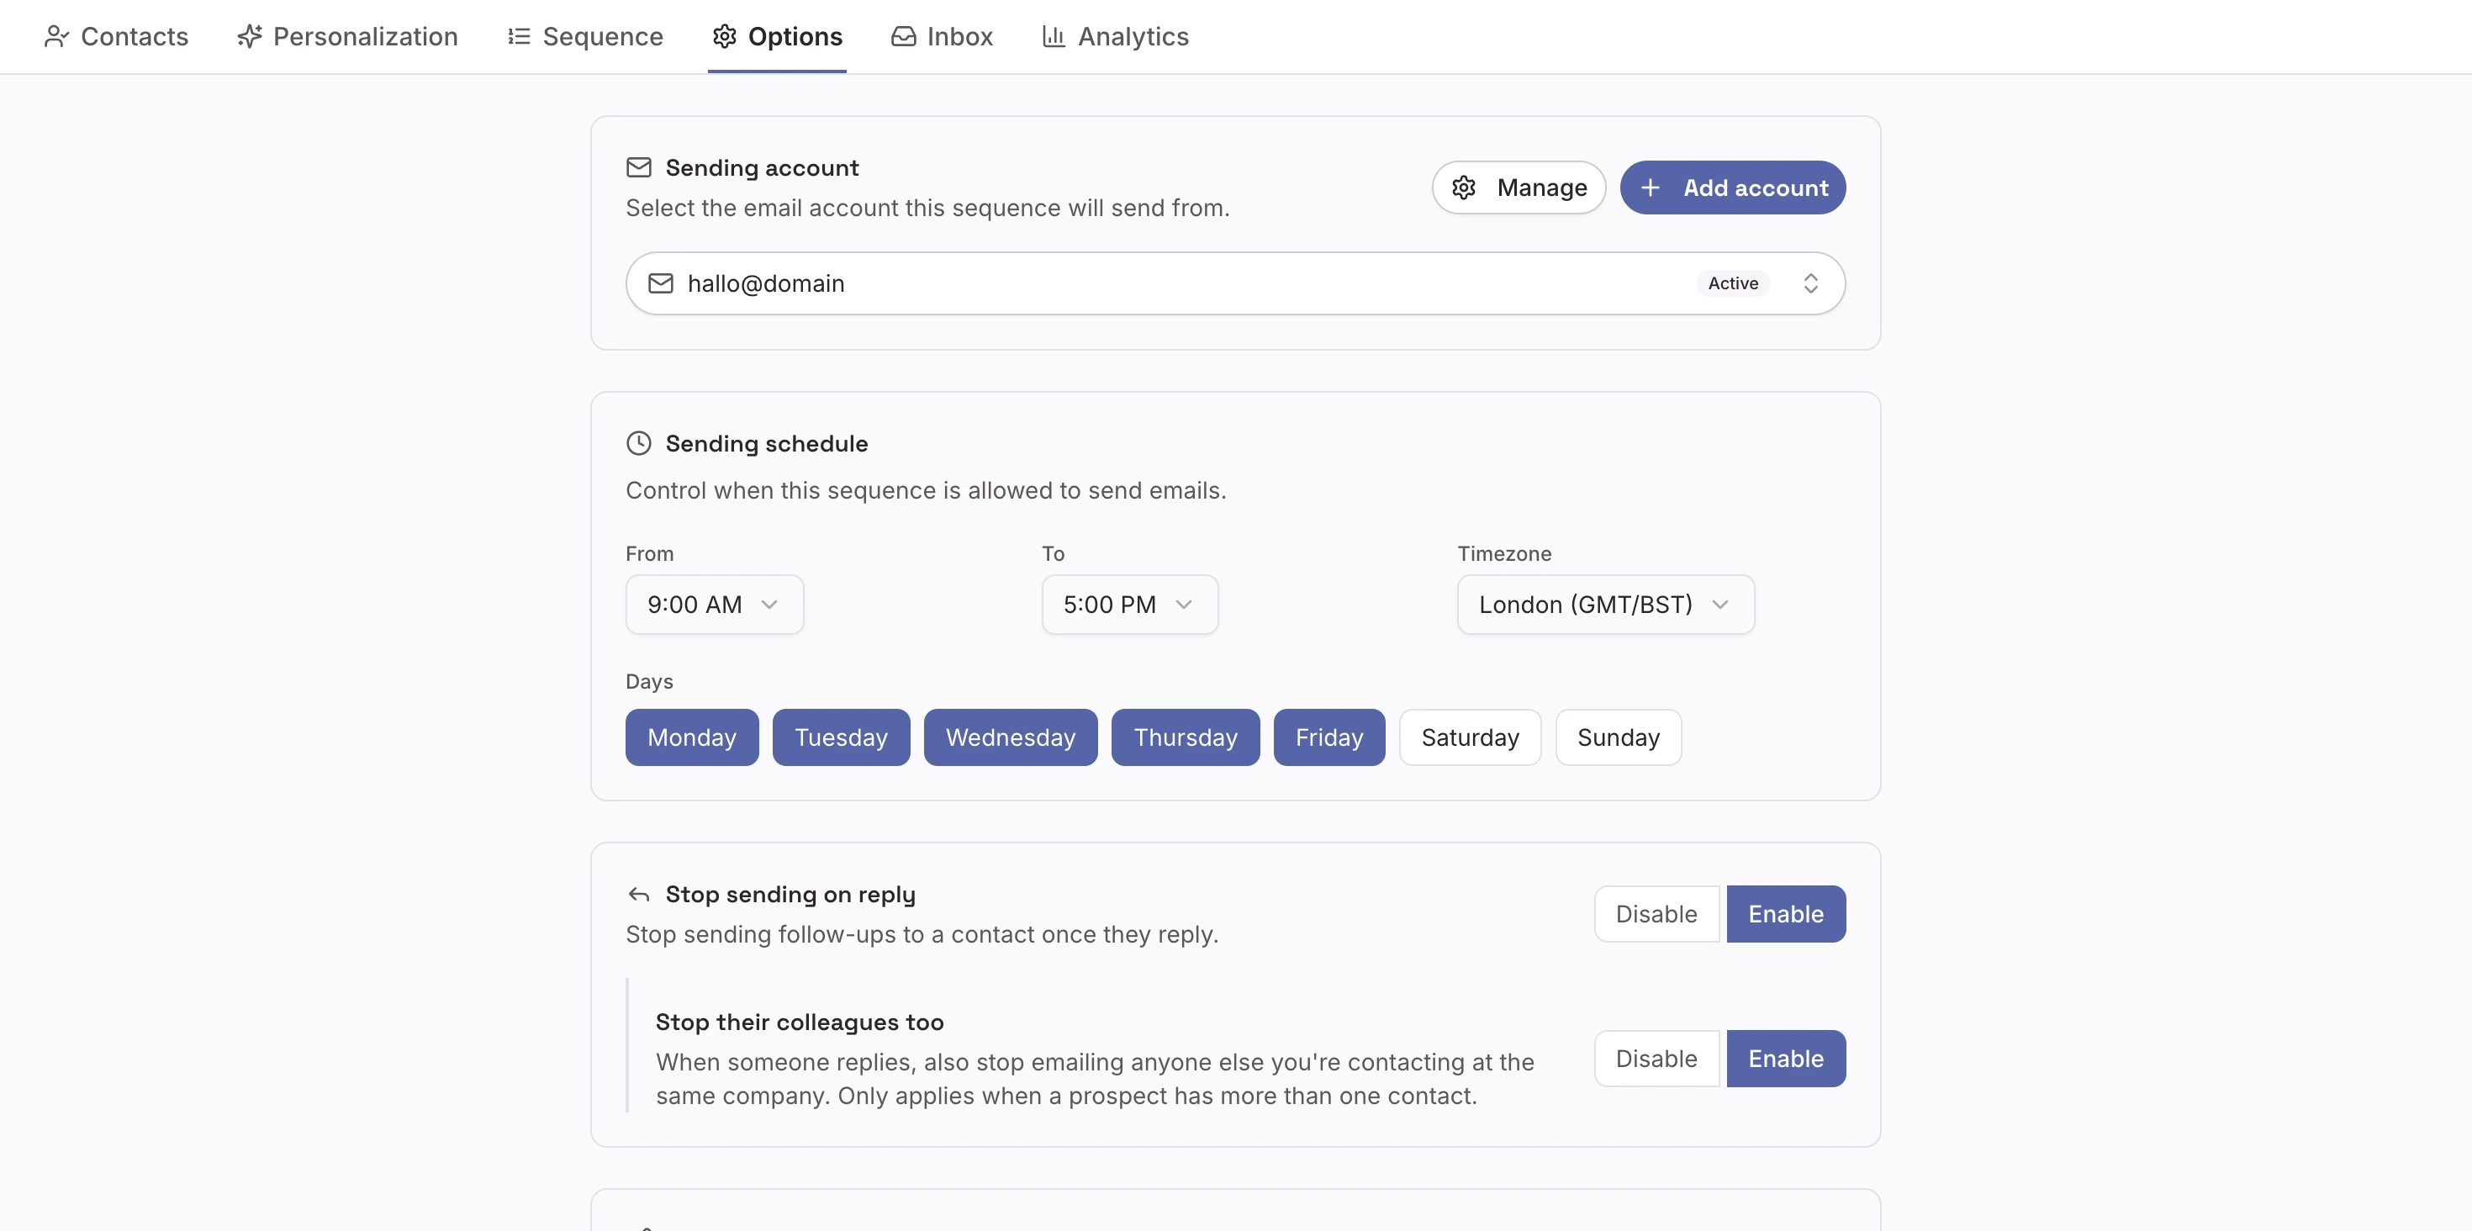Screen dimensions: 2472x1231
Task: Click the Analytics bar chart icon
Action: (x=1054, y=36)
